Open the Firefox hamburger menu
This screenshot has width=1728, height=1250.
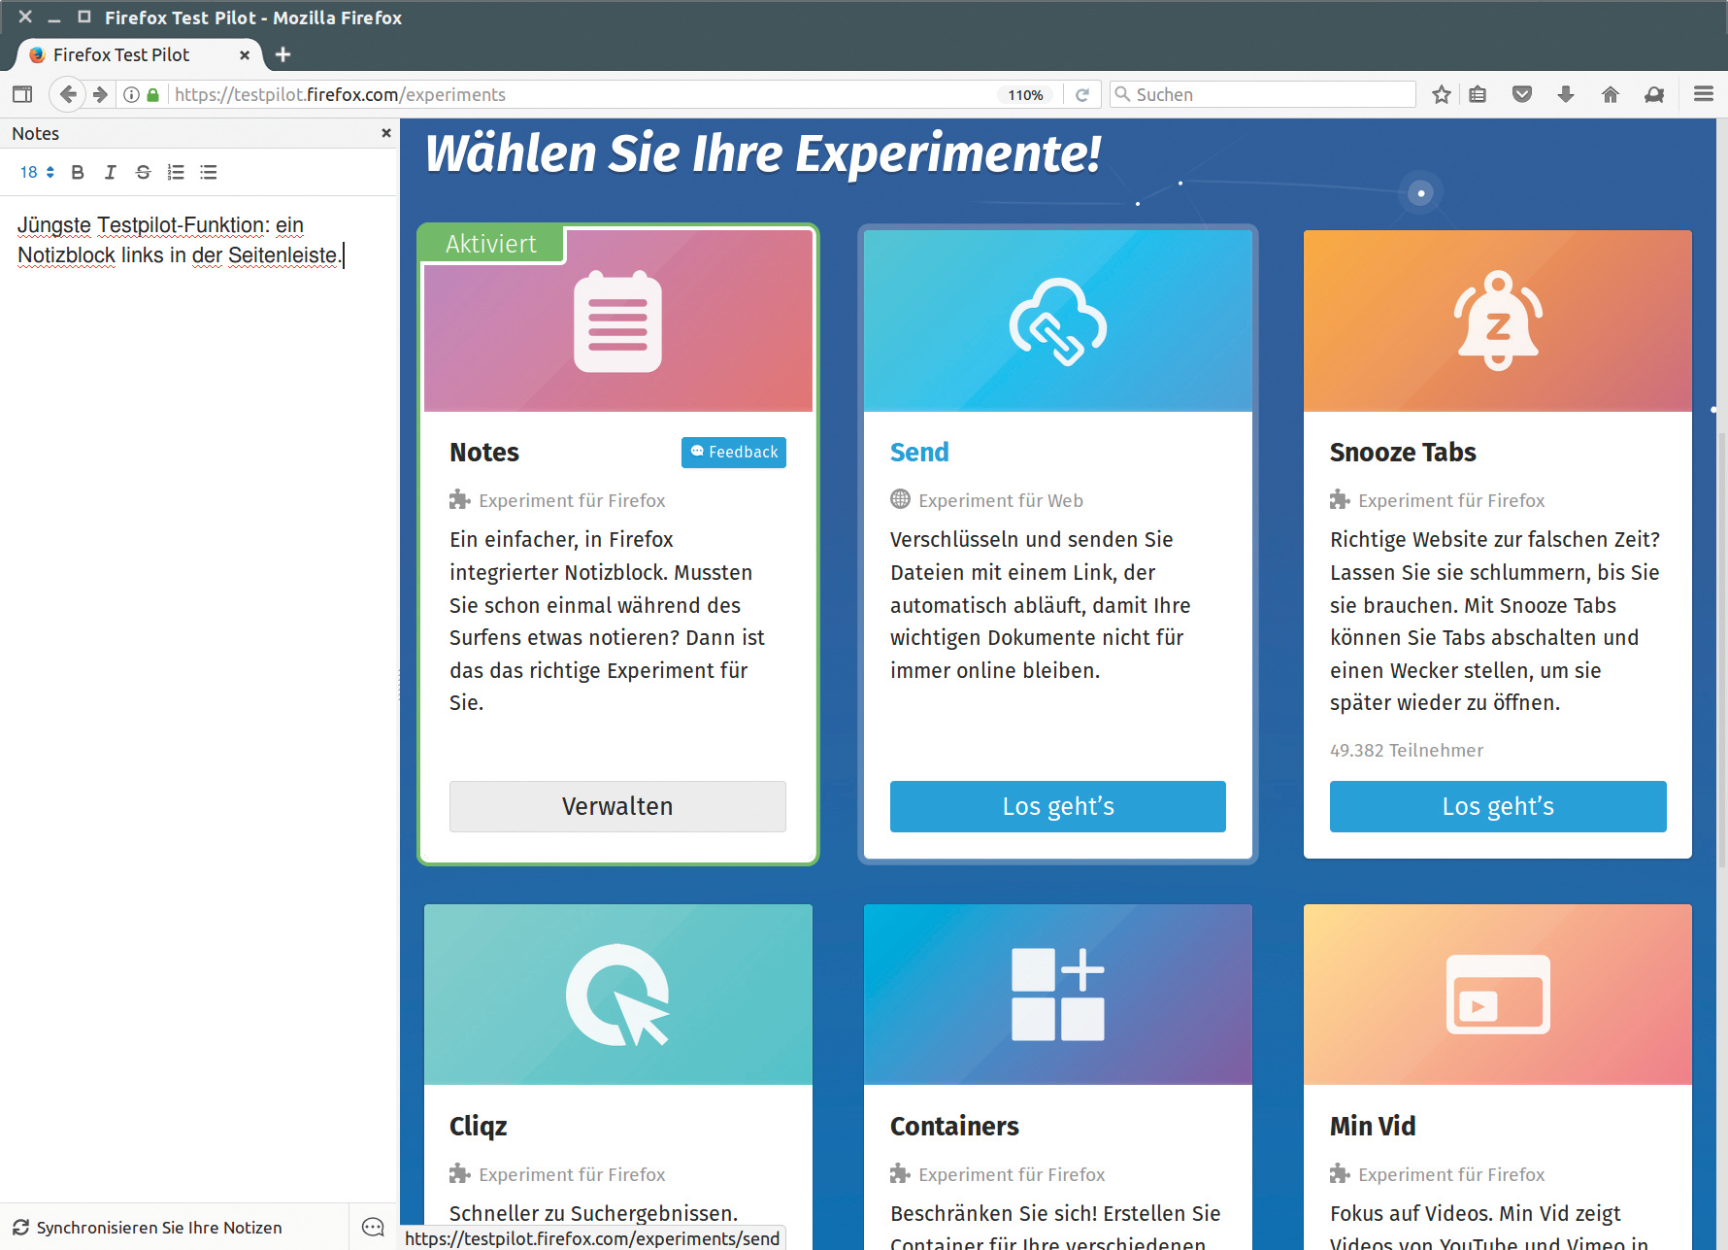click(1704, 94)
